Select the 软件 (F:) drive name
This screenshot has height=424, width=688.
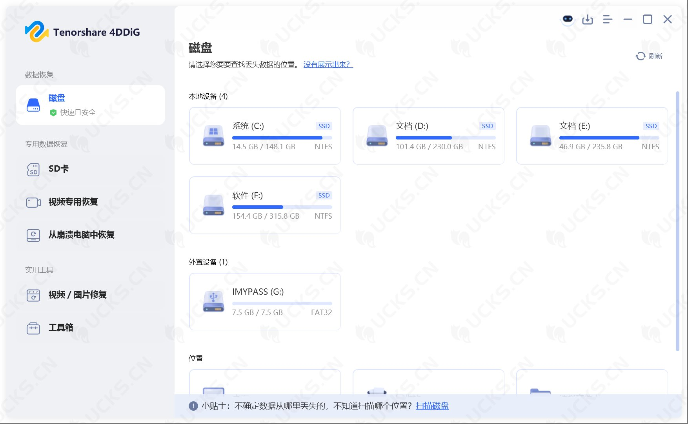(248, 195)
